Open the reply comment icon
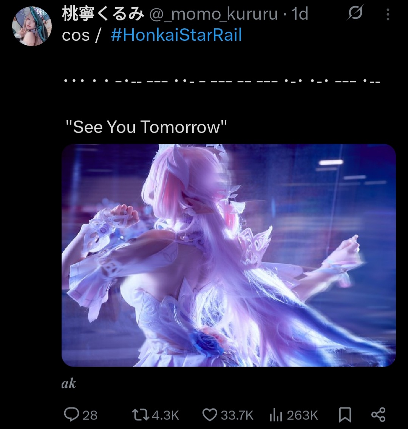Screen dimensions: 408x429 pos(71,414)
